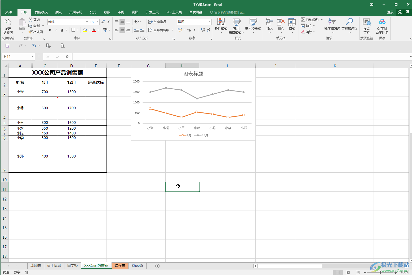412x275 pixels.
Task: Click the Send to WeChat icon
Action: point(8,22)
